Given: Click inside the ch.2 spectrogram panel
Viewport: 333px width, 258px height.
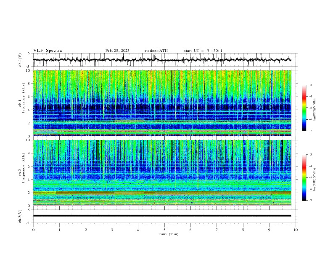Looking at the screenshot, I should [162, 173].
